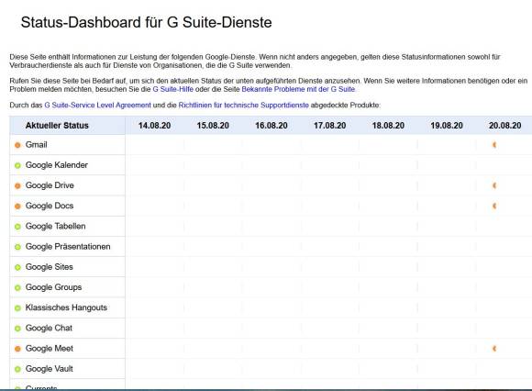This screenshot has width=532, height=391.
Task: Open the Google Drive incident marker for 20.08.20
Action: coord(494,185)
